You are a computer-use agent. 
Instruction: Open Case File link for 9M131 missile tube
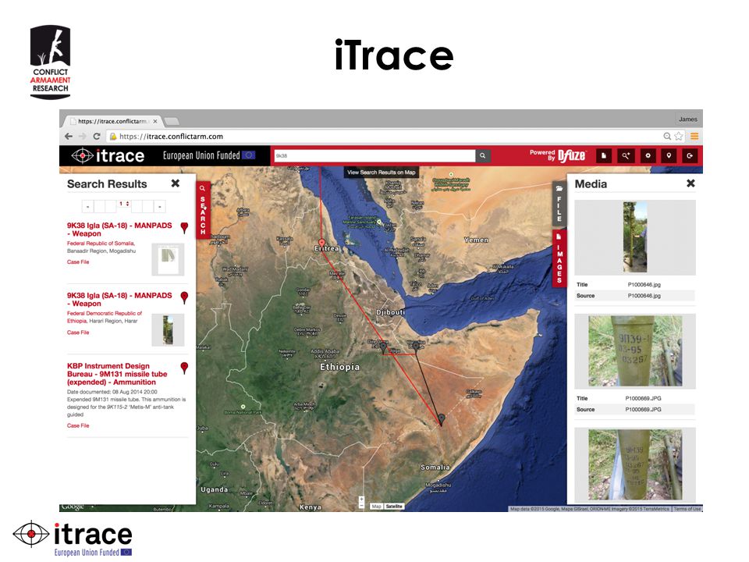(x=78, y=425)
